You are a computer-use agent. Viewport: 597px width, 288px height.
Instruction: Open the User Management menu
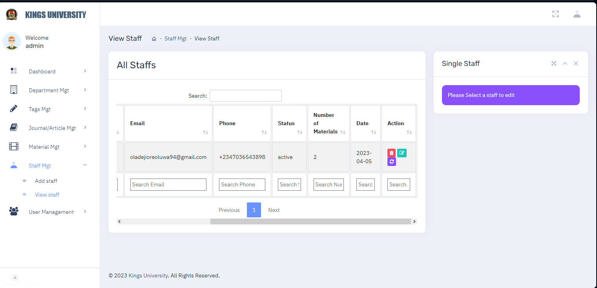coord(51,212)
